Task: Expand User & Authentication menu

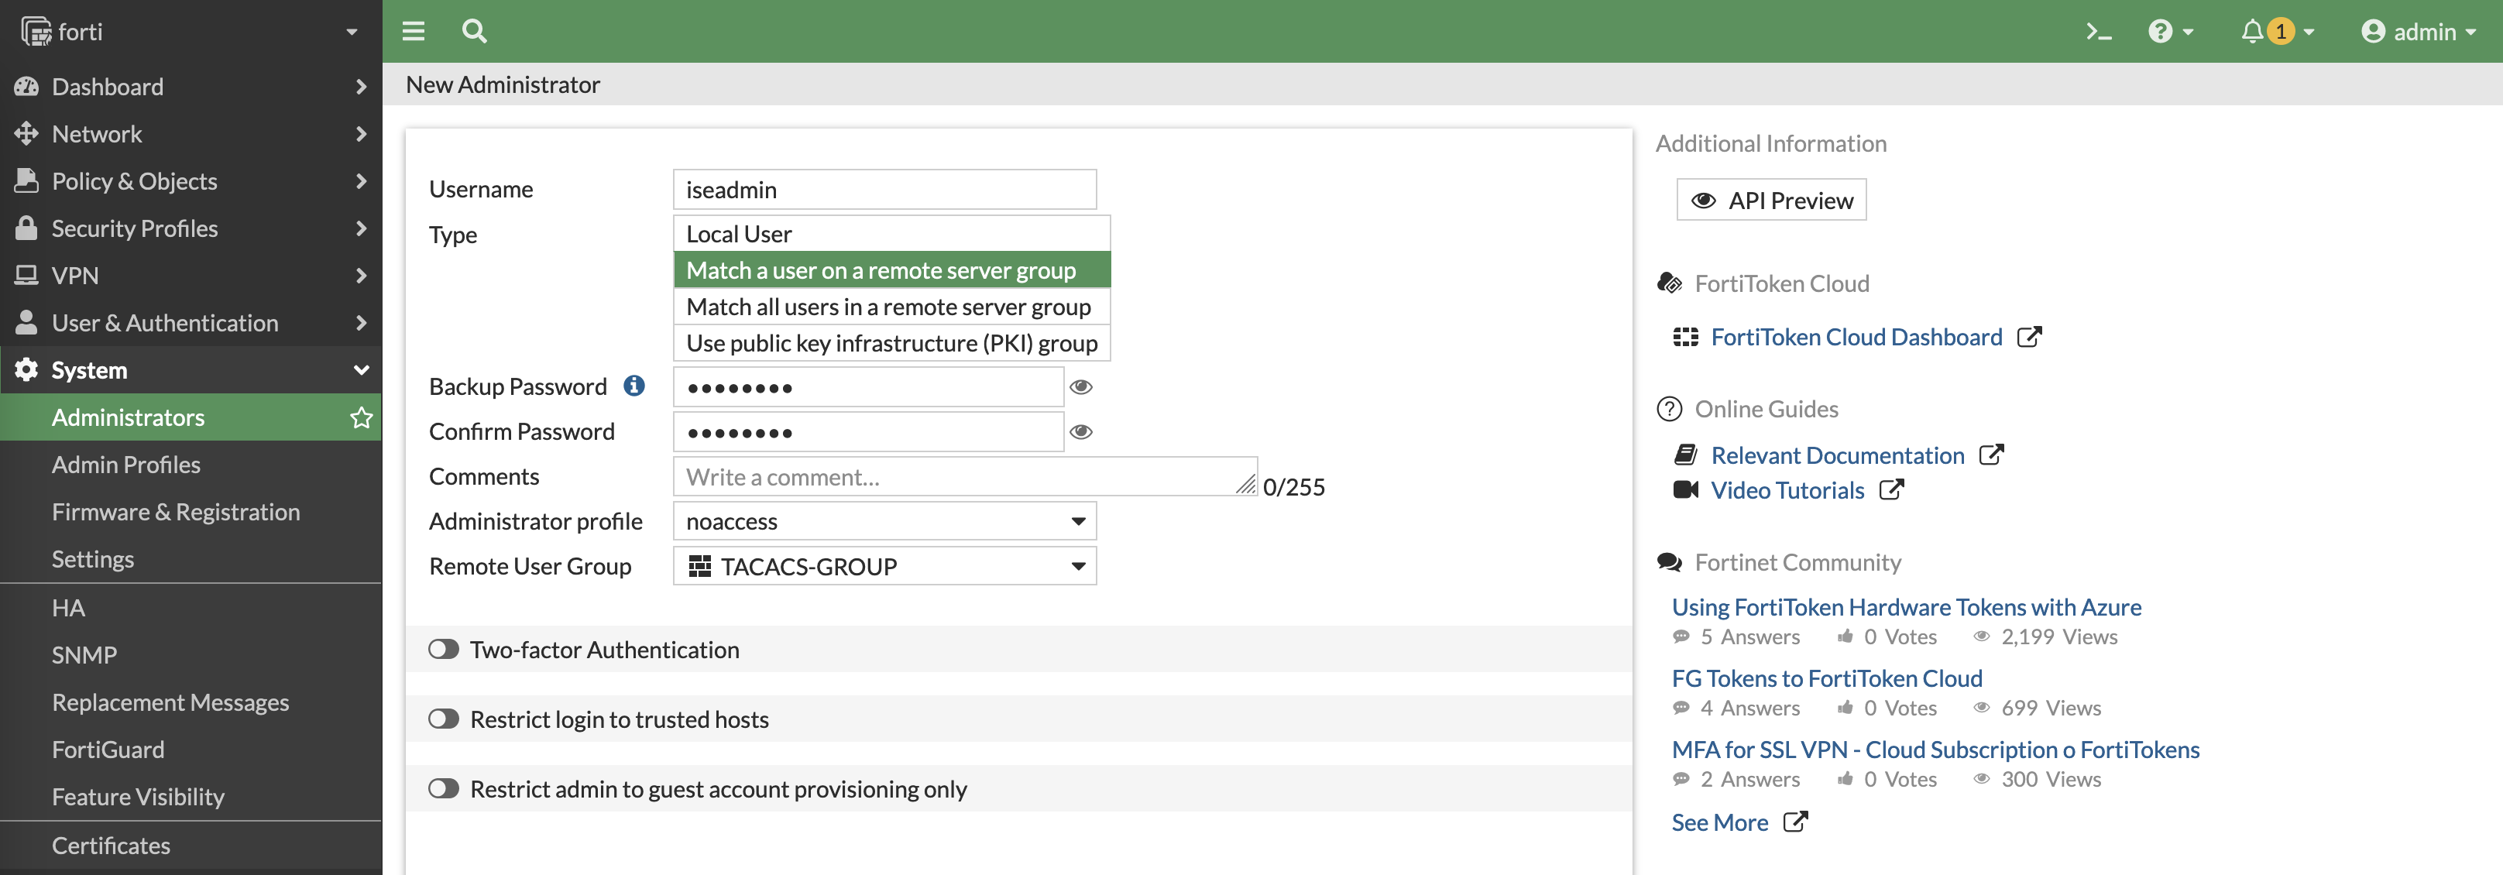Action: coord(165,324)
